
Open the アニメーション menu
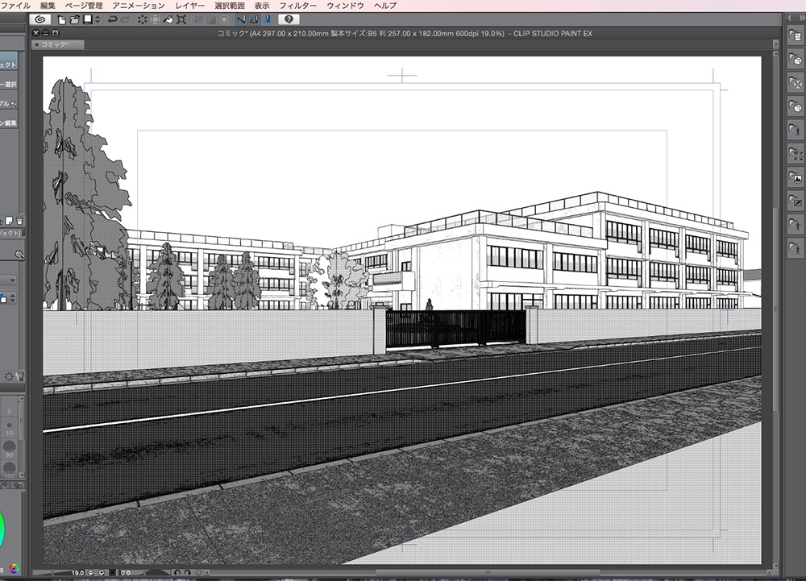click(x=139, y=6)
